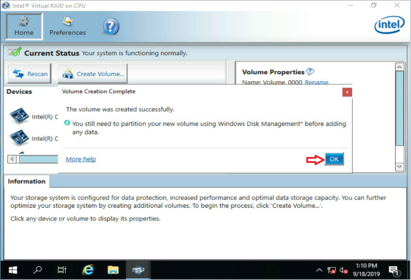The width and height of the screenshot is (411, 280).
Task: Click the taskbar clock showing 1:10 PM
Action: pos(366,270)
